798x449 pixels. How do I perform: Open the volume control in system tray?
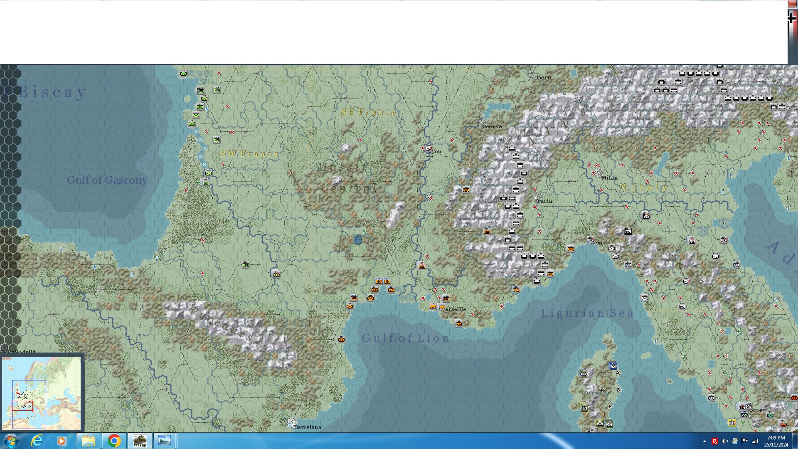(x=725, y=441)
